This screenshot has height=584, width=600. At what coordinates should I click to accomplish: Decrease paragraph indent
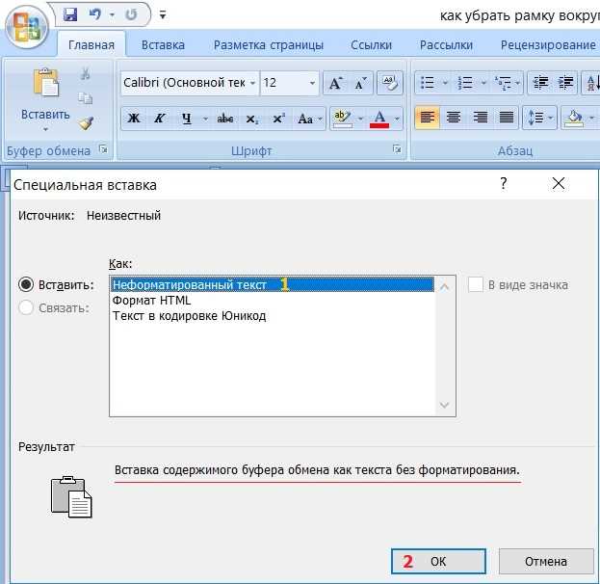(540, 83)
